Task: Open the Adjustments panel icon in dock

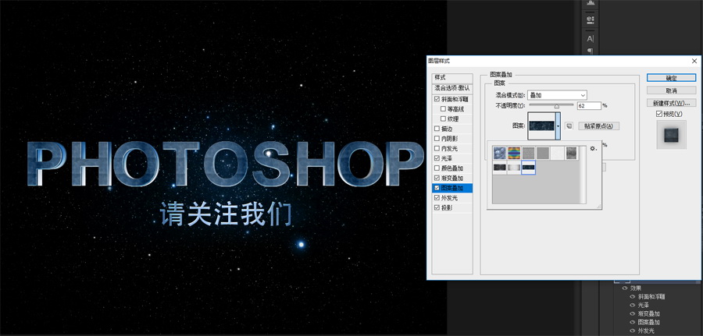Action: [590, 19]
